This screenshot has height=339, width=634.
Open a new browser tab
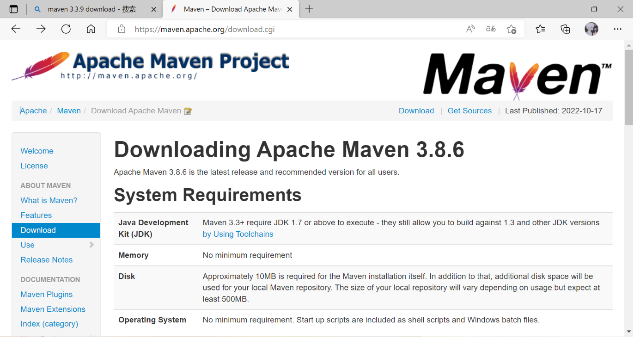tap(309, 9)
